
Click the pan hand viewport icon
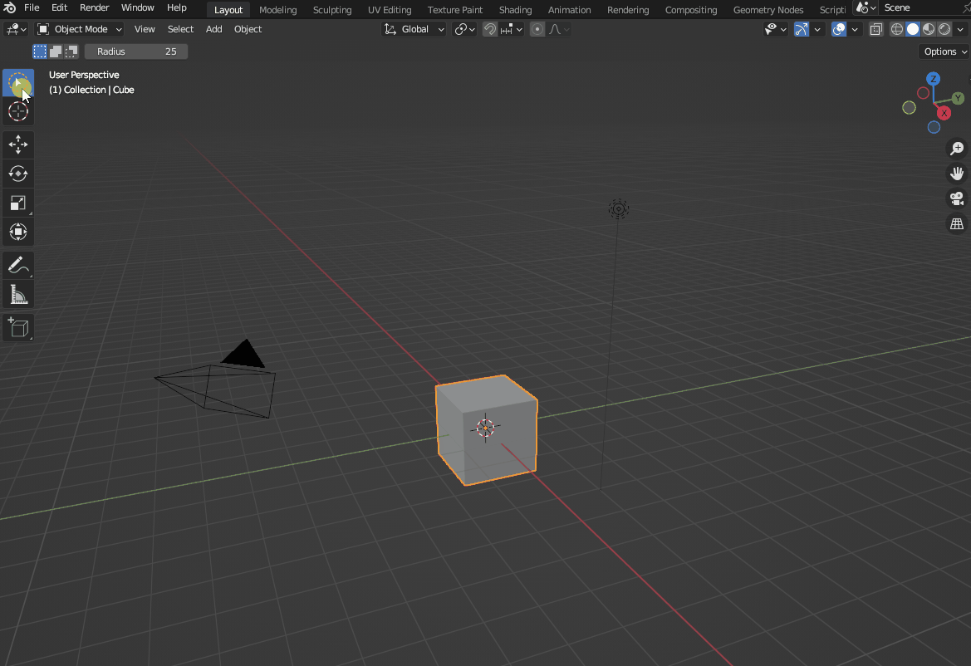[x=957, y=174]
